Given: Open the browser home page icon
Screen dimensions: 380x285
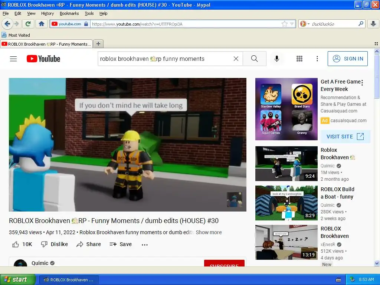Looking at the screenshot, I should pos(42,24).
